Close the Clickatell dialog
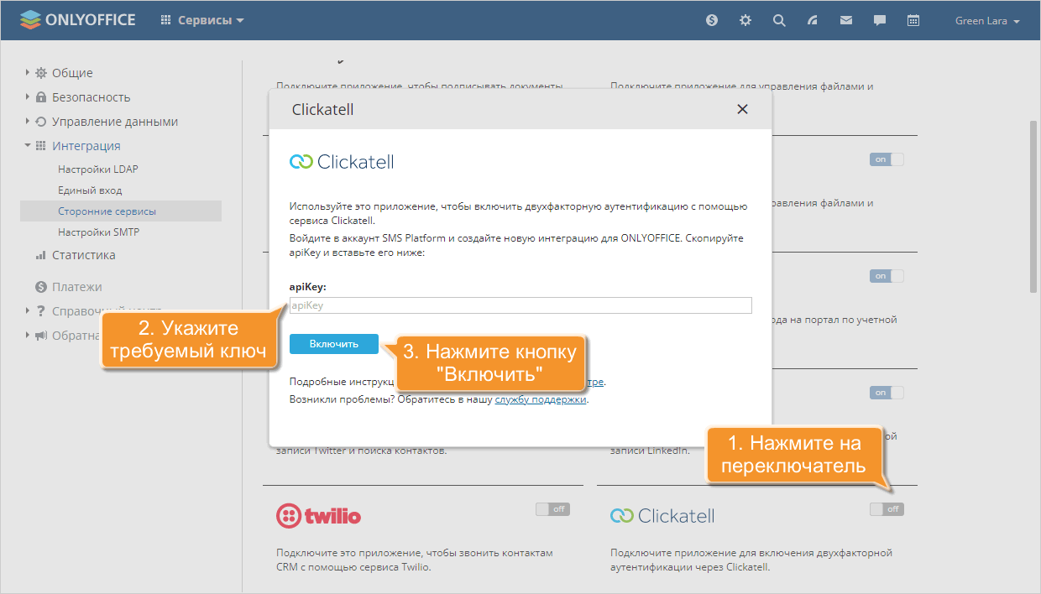1041x594 pixels. [x=742, y=109]
